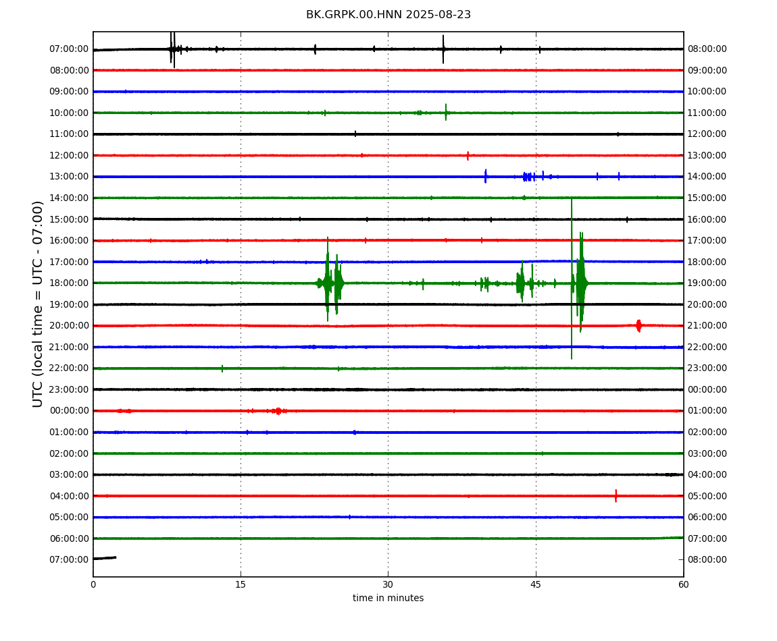Click red burst on 20:00:00 trace near minute 55

(638, 326)
